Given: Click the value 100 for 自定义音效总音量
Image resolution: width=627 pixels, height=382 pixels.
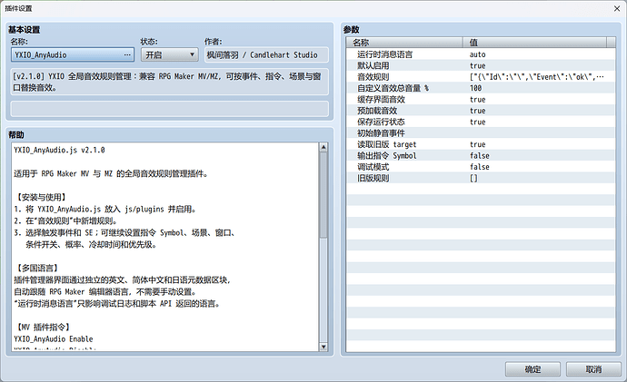Looking at the screenshot, I should pyautogui.click(x=475, y=88).
